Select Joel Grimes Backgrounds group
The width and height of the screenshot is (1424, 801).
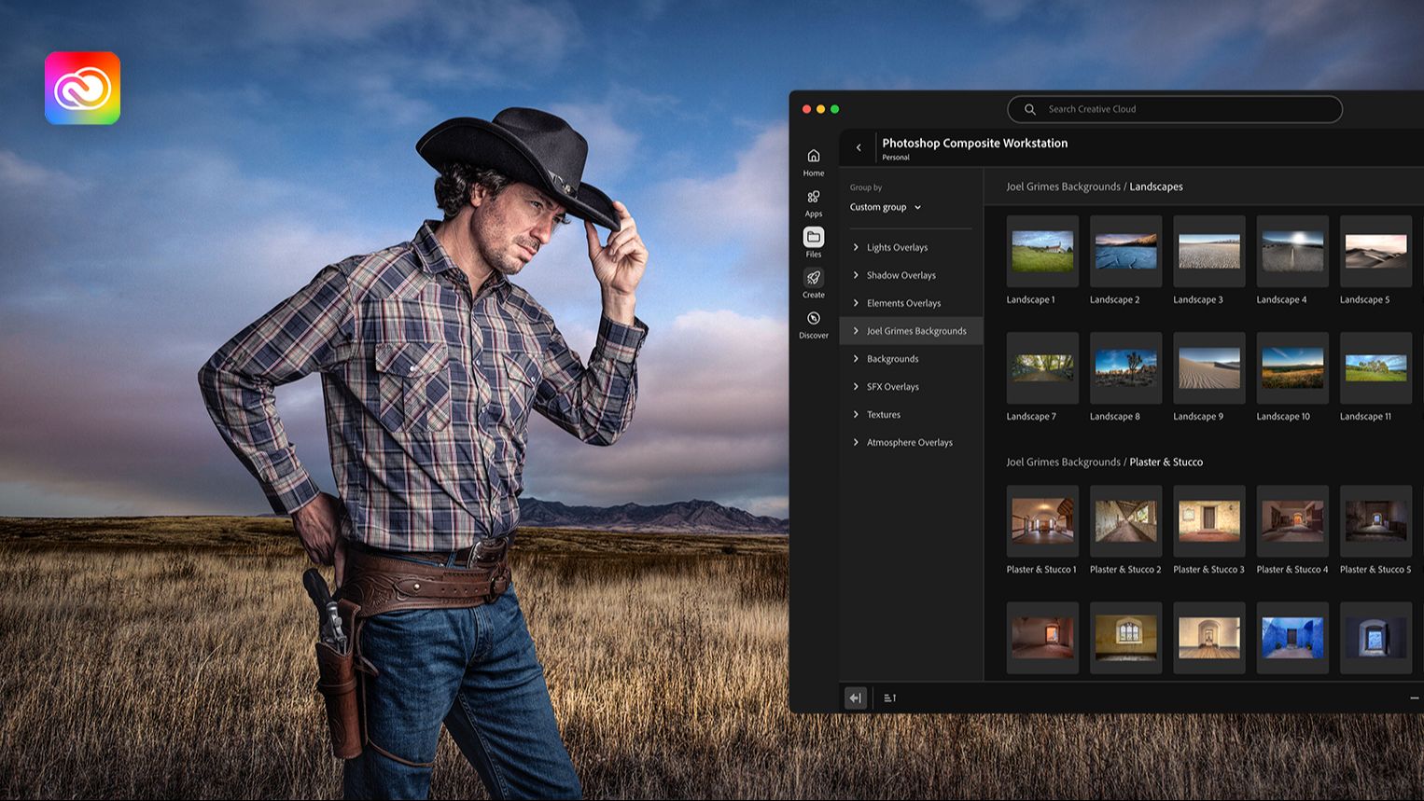click(915, 331)
